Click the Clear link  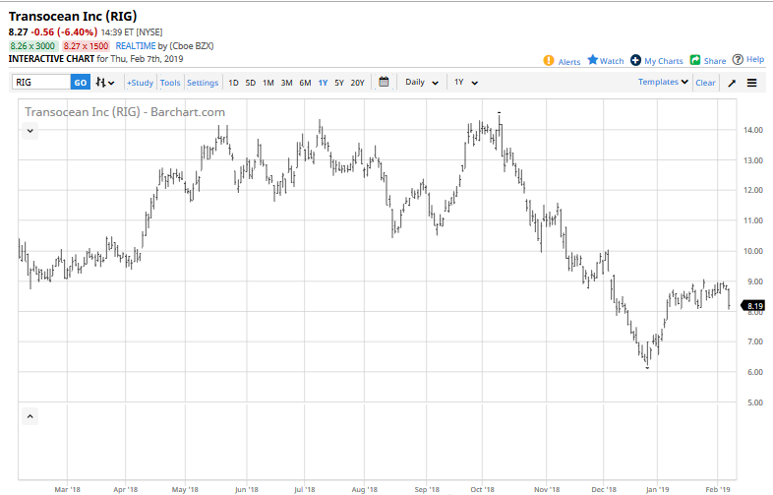pos(705,83)
